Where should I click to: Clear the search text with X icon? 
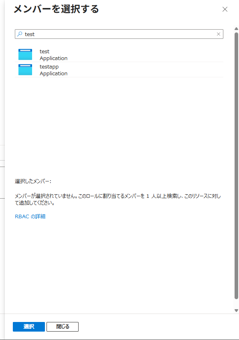pyautogui.click(x=219, y=34)
